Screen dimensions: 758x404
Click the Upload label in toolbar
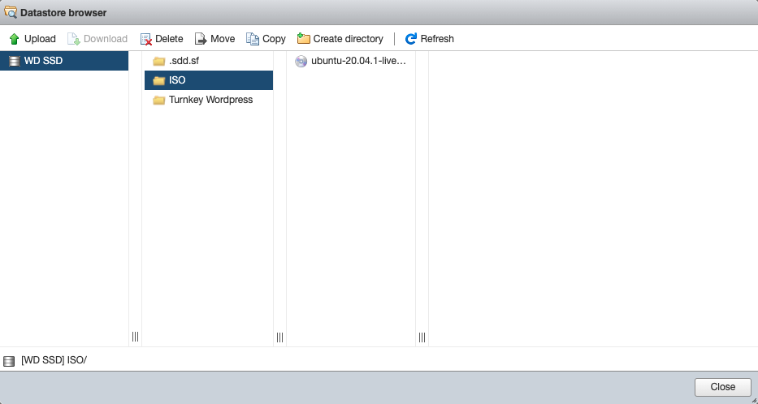pos(40,39)
